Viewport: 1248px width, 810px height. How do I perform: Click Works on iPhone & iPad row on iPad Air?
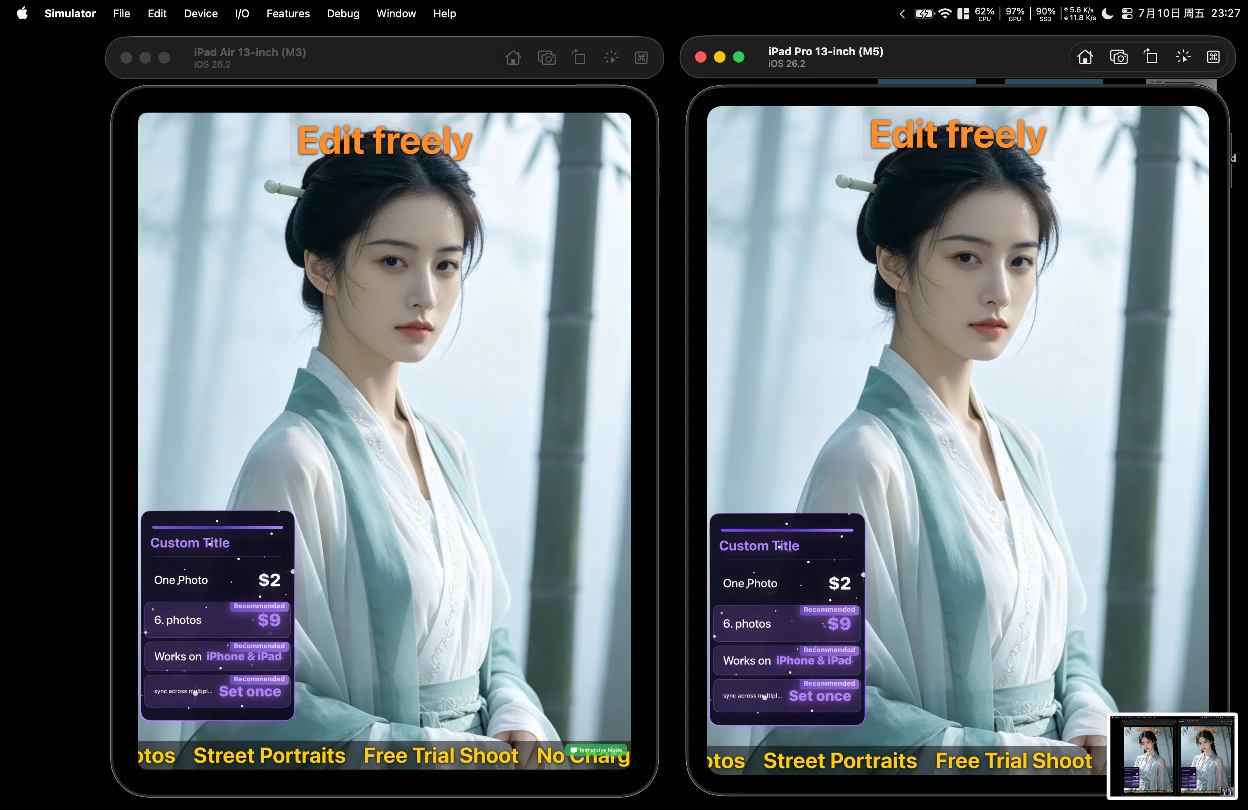[x=217, y=656]
